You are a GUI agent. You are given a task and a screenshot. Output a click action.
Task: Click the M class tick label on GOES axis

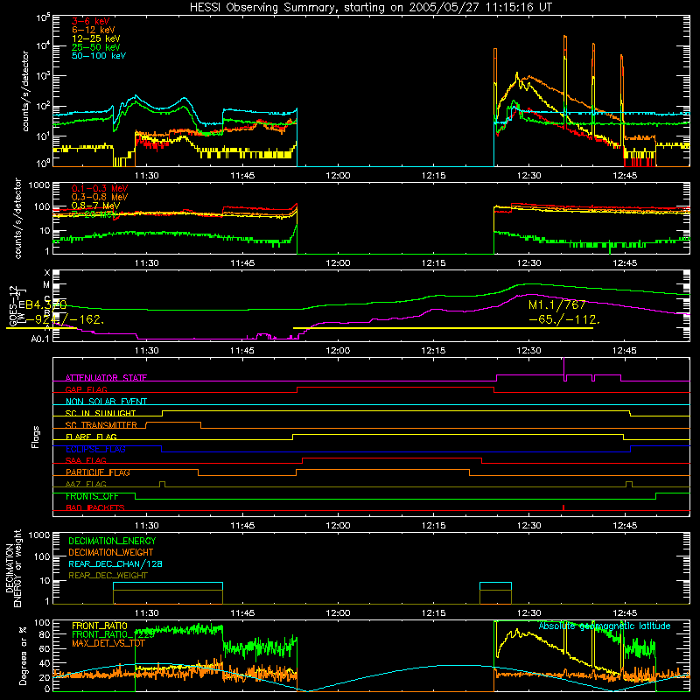[x=46, y=285]
